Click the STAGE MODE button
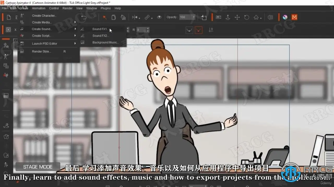 coord(38,167)
